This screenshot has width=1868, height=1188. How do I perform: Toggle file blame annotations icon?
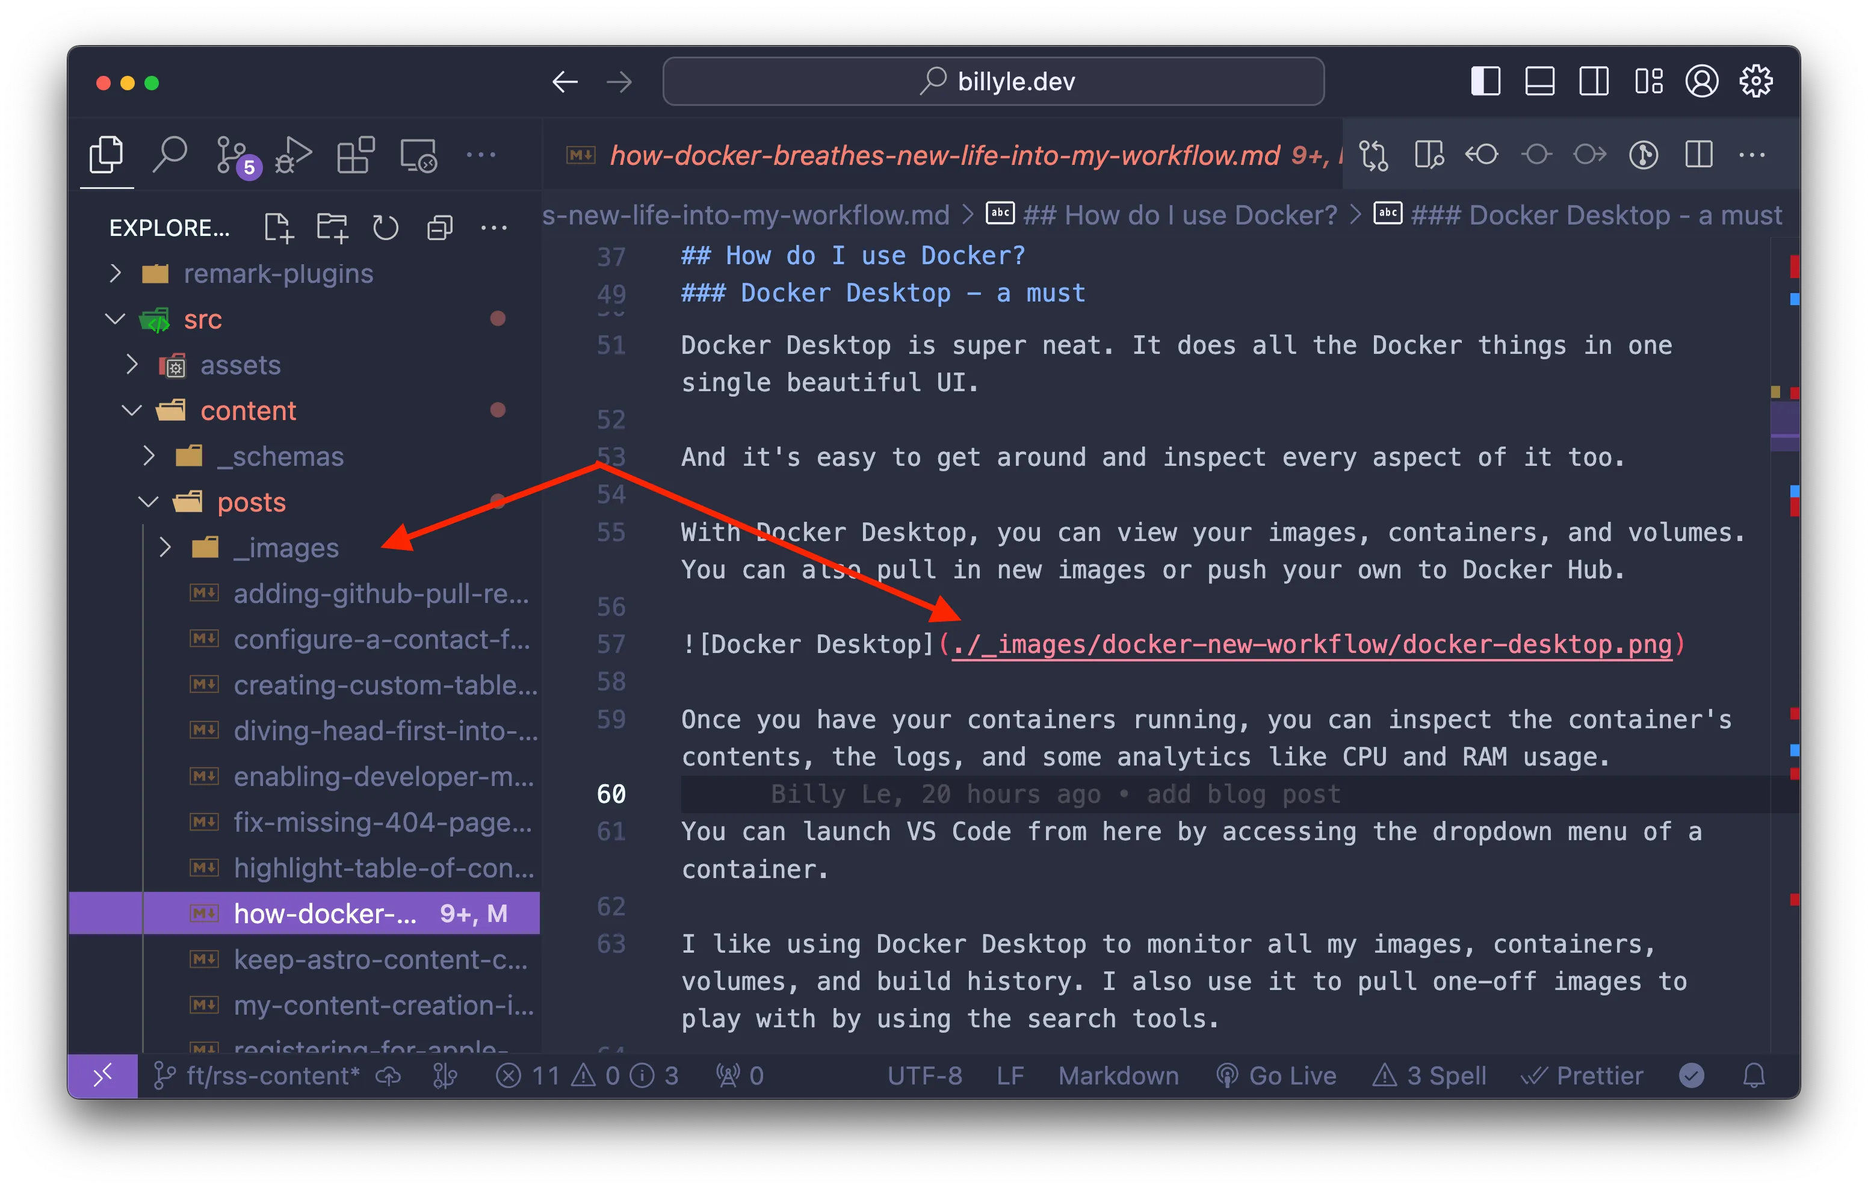[x=1644, y=155]
